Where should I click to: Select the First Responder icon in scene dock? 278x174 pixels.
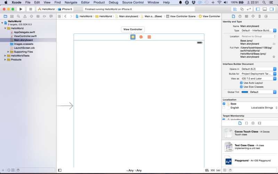[x=141, y=37]
